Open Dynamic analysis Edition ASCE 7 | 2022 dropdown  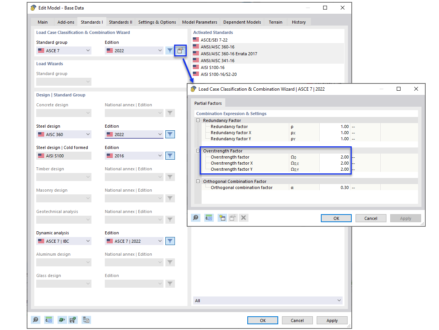coord(134,241)
